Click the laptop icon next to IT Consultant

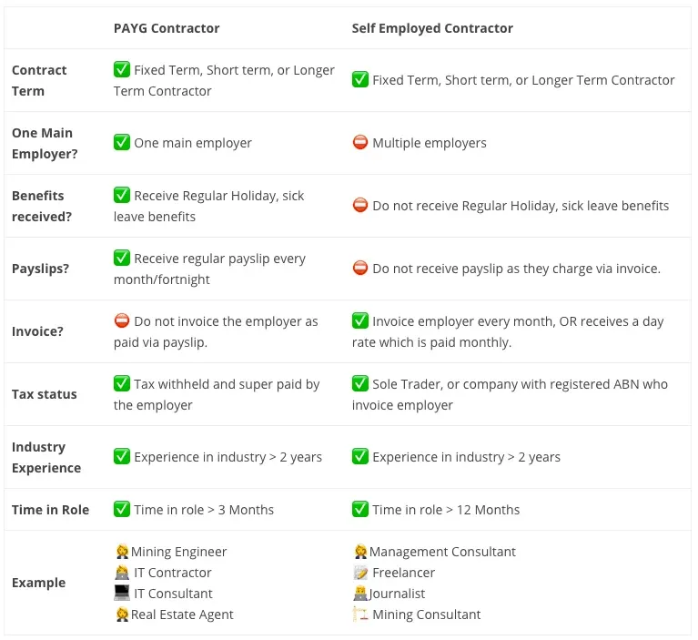[122, 593]
